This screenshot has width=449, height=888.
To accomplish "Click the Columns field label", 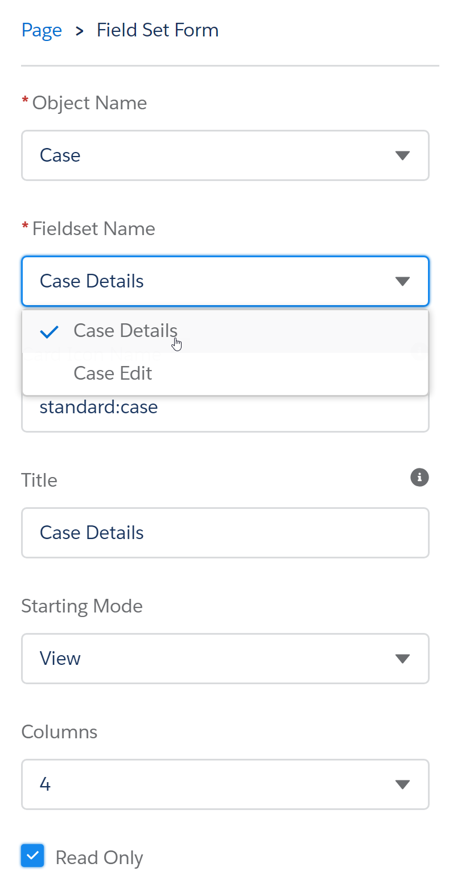I will [x=59, y=731].
